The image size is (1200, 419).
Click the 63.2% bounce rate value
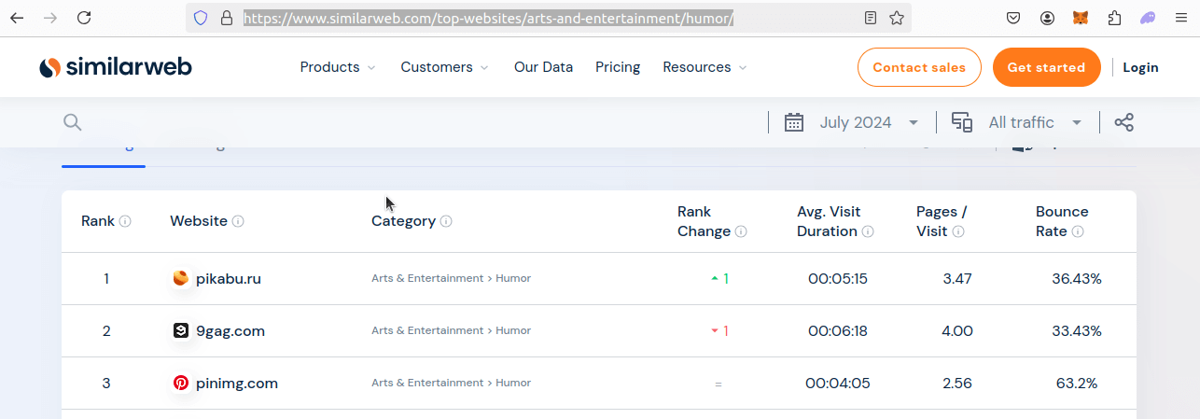tap(1077, 383)
